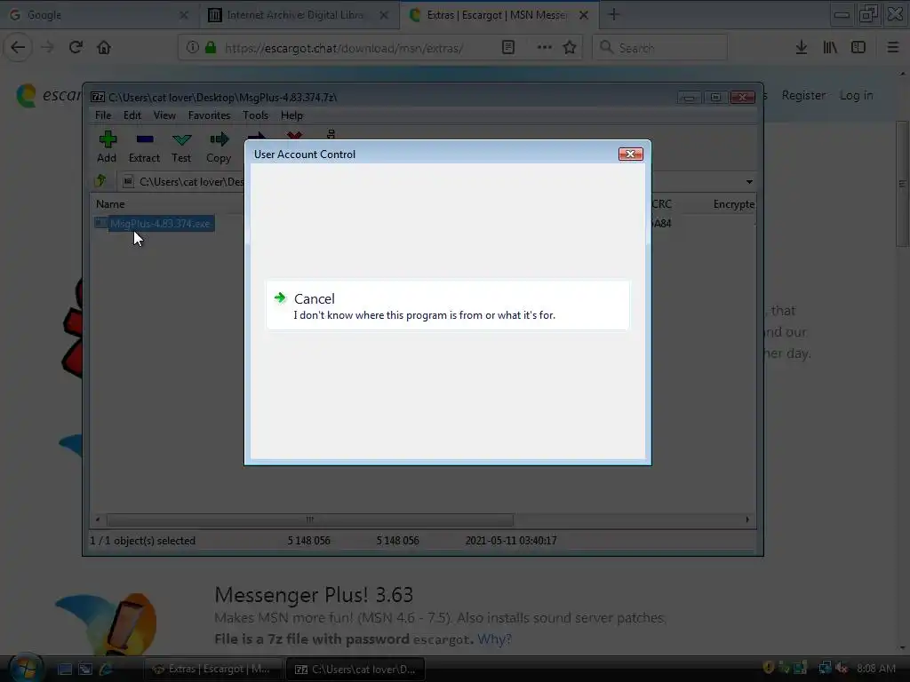Switch to the Google browser tab

coord(99,15)
